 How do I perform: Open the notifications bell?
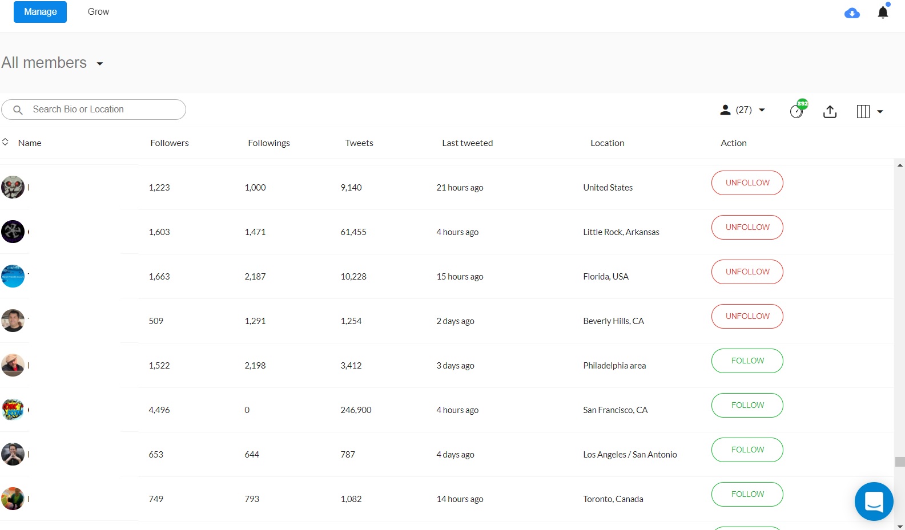[883, 13]
